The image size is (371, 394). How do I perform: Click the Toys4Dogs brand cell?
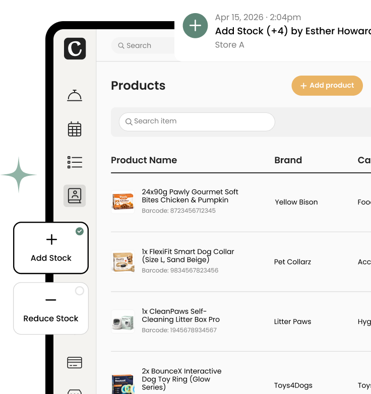click(x=293, y=385)
